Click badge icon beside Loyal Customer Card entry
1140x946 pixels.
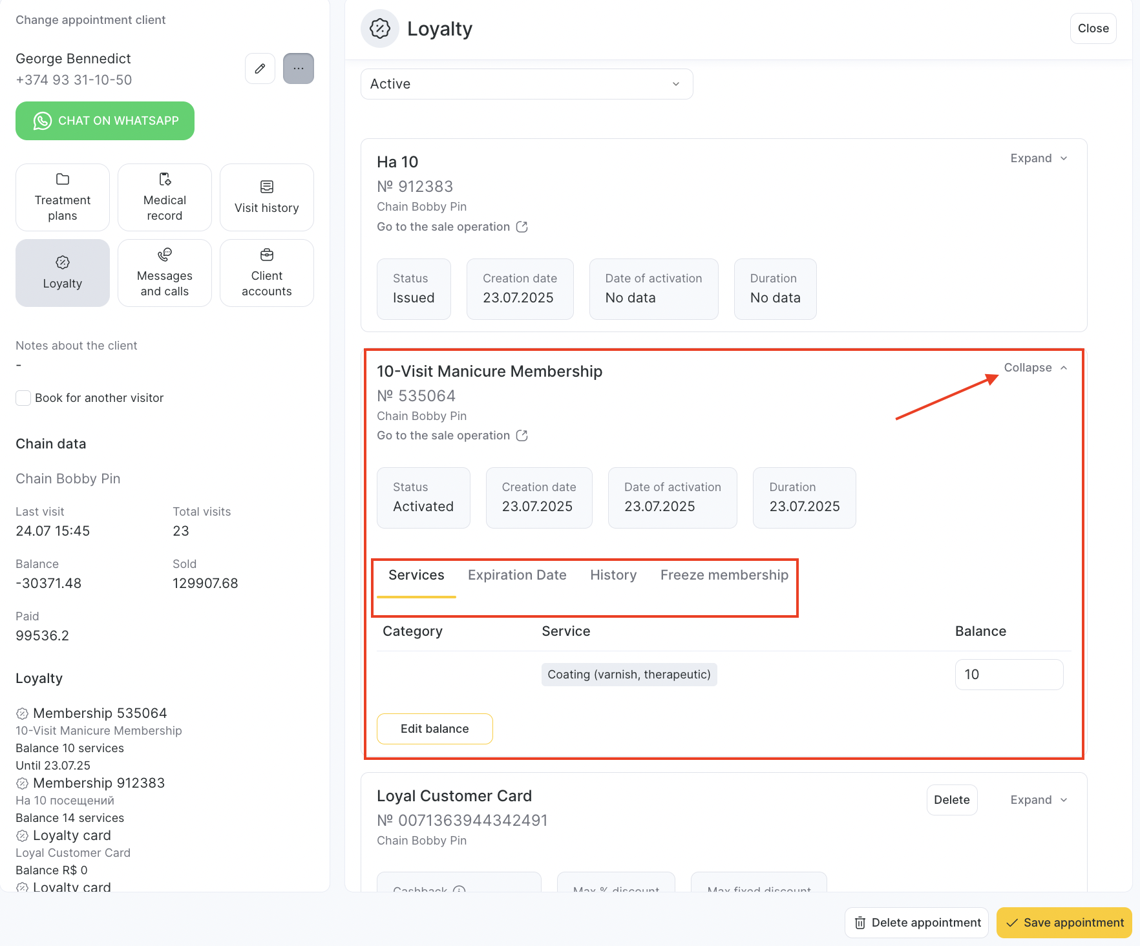(x=22, y=836)
